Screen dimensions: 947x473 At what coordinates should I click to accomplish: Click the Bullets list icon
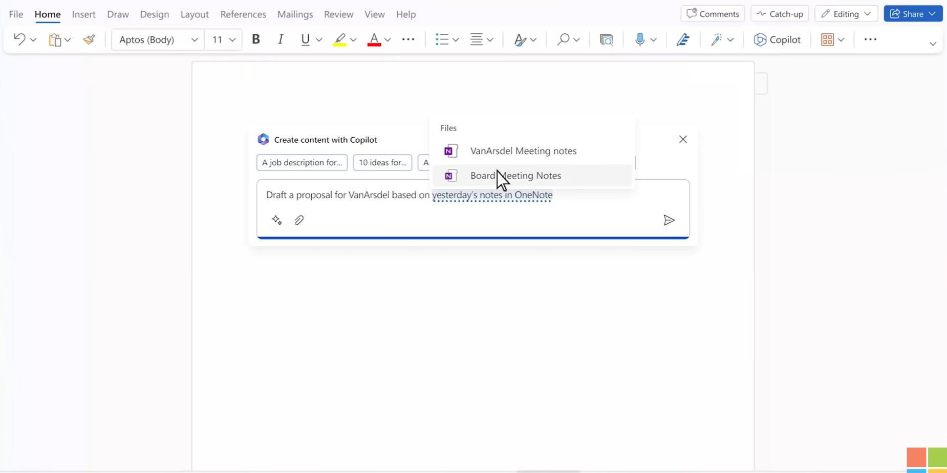[x=442, y=39]
